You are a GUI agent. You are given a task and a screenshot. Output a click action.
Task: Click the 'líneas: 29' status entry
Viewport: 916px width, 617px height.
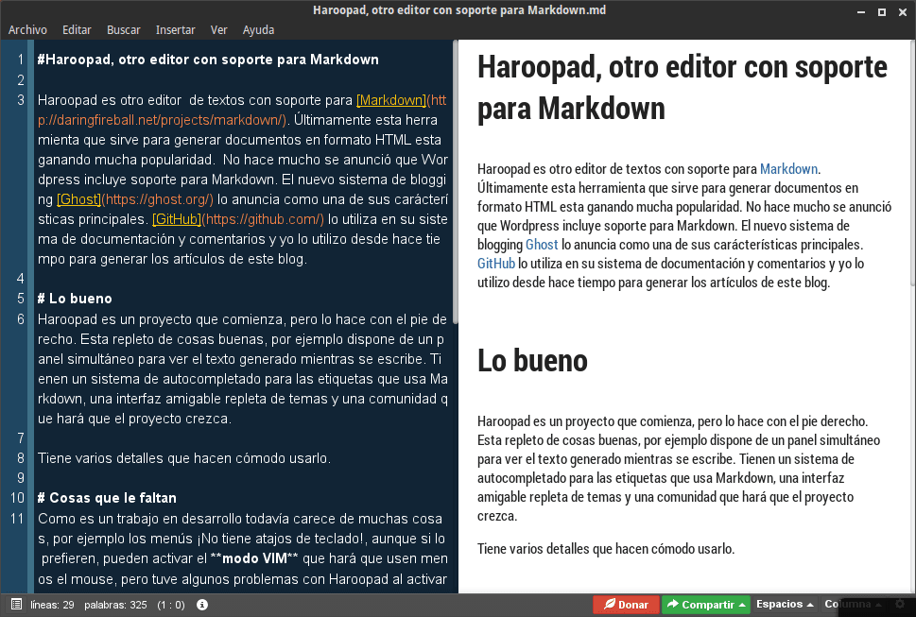(x=52, y=605)
